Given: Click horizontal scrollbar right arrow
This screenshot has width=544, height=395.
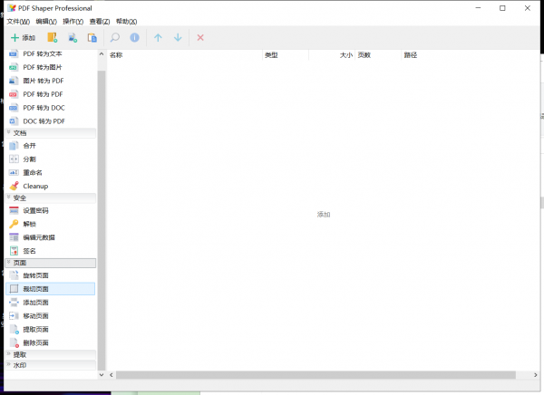Looking at the screenshot, I should tap(536, 375).
